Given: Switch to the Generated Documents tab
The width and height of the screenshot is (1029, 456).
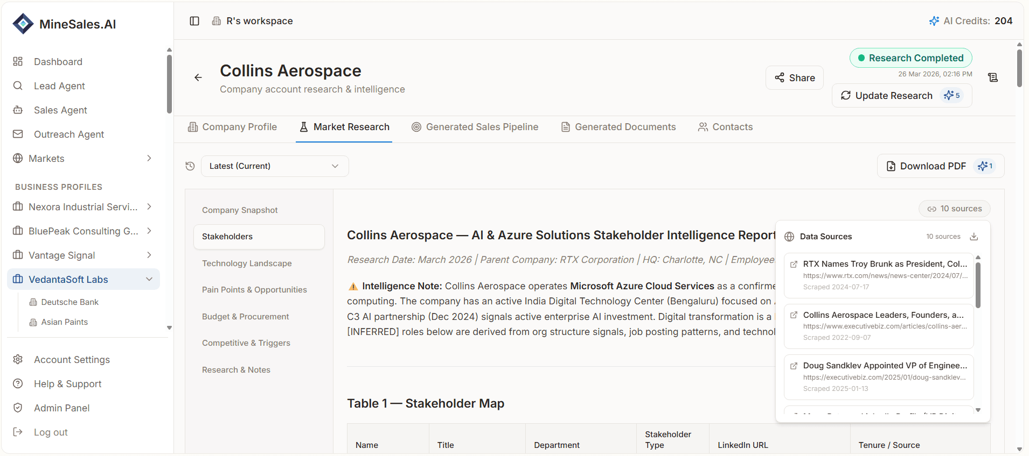Looking at the screenshot, I should pyautogui.click(x=618, y=127).
